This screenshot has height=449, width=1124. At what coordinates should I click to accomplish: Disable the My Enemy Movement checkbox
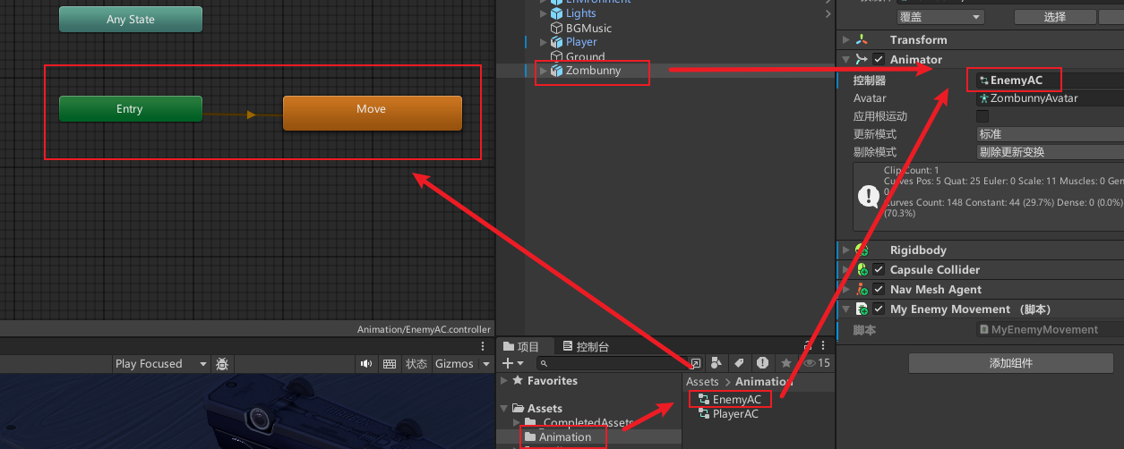[x=879, y=309]
